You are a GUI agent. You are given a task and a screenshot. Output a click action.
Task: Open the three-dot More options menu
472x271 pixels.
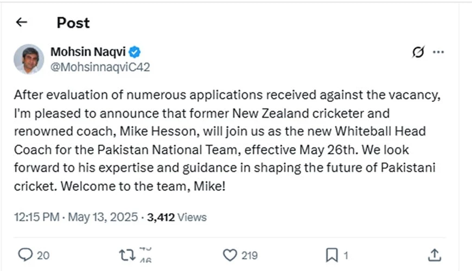coord(438,52)
